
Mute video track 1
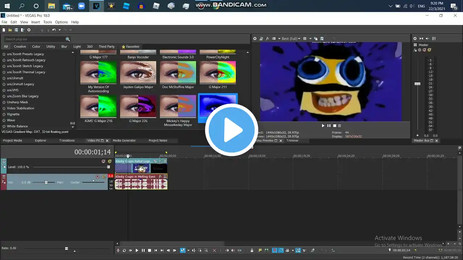(103, 161)
